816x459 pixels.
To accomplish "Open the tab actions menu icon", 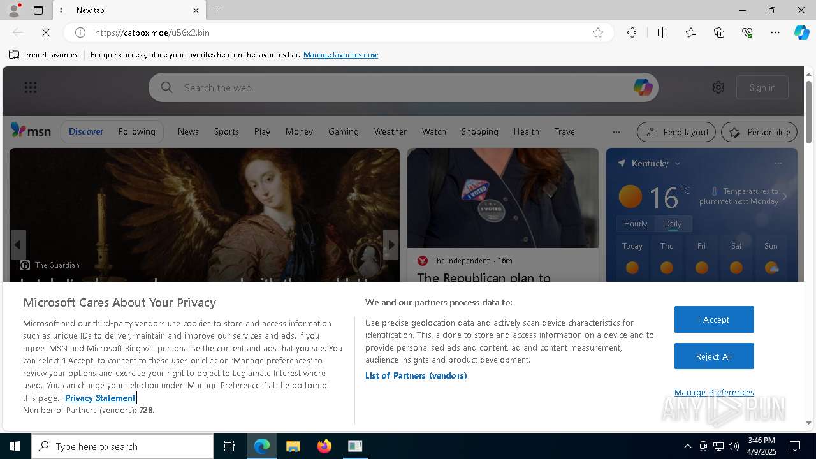I will (x=38, y=10).
